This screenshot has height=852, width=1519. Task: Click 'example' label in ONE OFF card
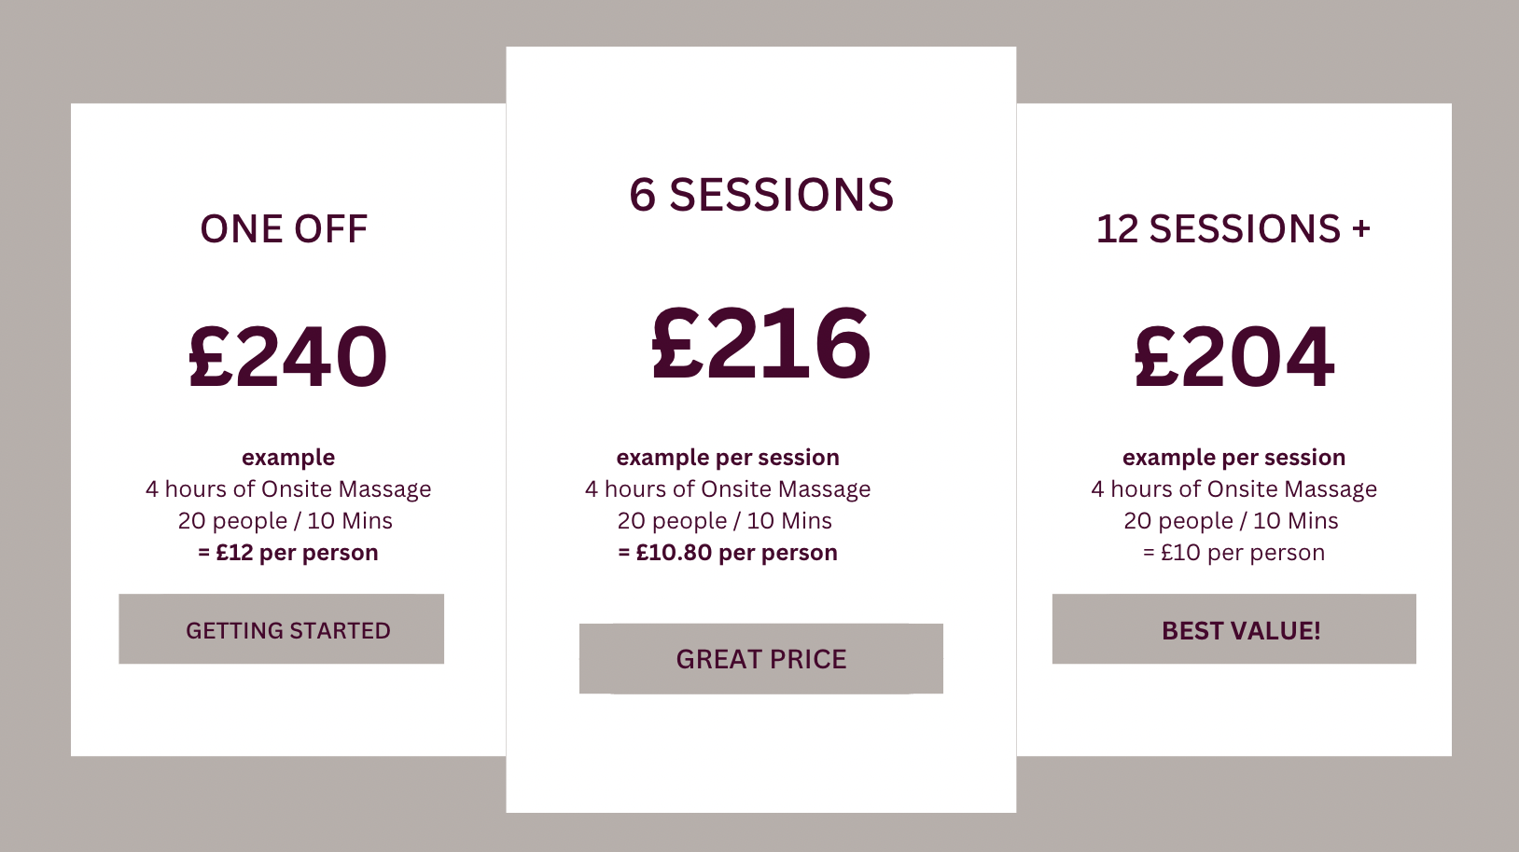tap(287, 458)
